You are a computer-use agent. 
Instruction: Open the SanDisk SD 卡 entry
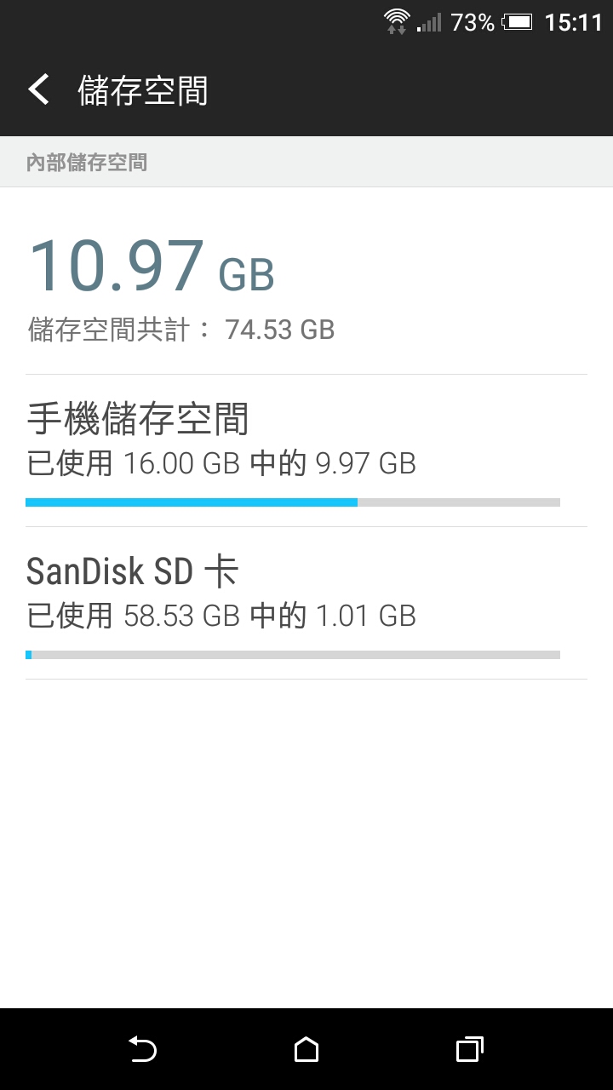tap(132, 571)
